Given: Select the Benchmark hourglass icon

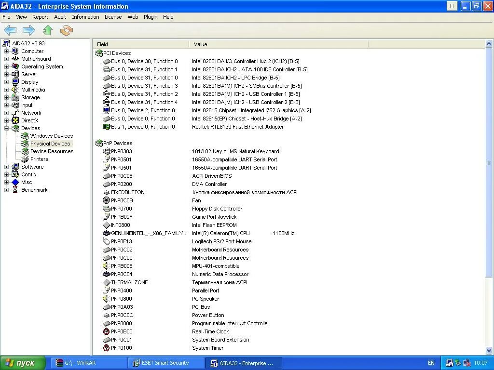Looking at the screenshot, I should pos(15,190).
